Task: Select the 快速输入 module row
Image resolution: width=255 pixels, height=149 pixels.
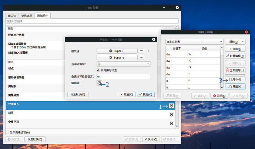Action: coord(90,106)
